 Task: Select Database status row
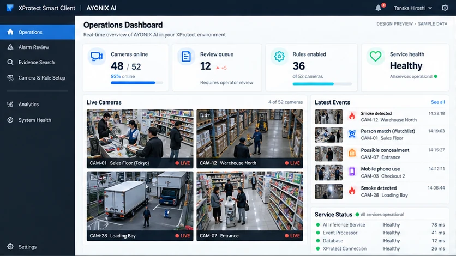click(380, 241)
